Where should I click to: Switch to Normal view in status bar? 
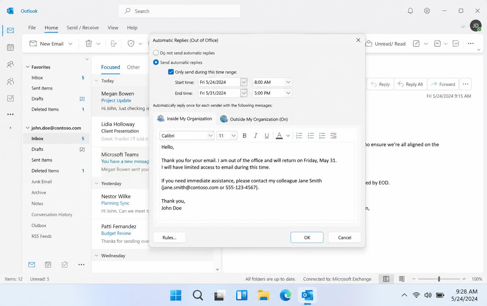386,279
